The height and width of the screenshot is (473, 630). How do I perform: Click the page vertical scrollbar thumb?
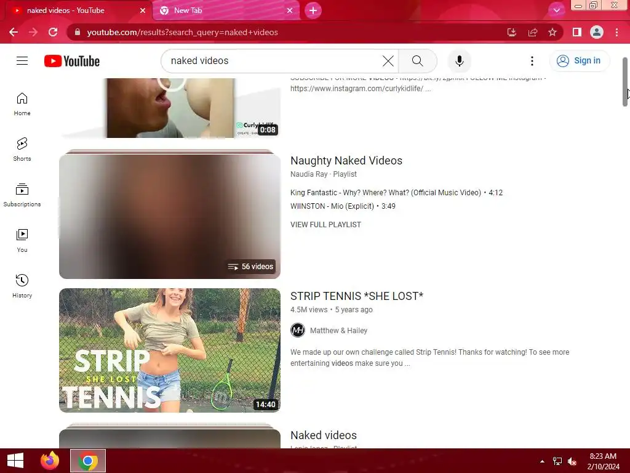tap(625, 82)
